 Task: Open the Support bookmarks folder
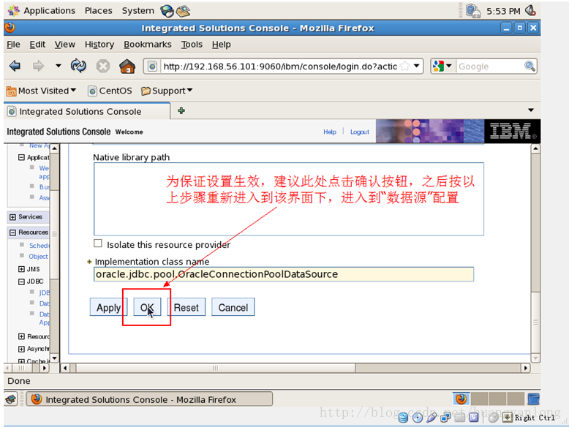pyautogui.click(x=167, y=91)
